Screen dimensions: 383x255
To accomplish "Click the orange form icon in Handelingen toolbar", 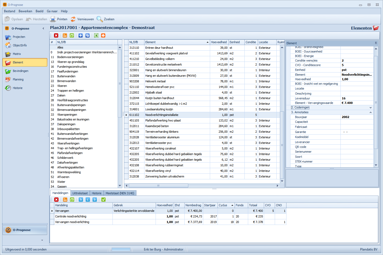I will tap(65, 200).
